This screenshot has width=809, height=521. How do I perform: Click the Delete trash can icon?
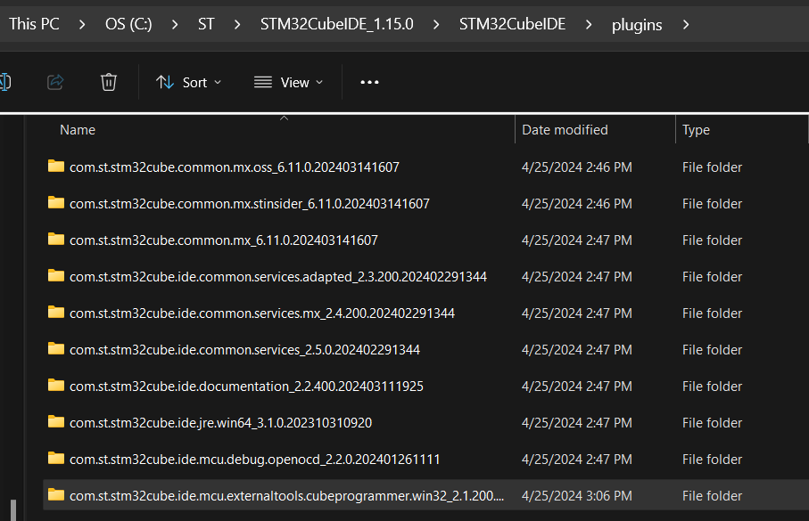(108, 82)
